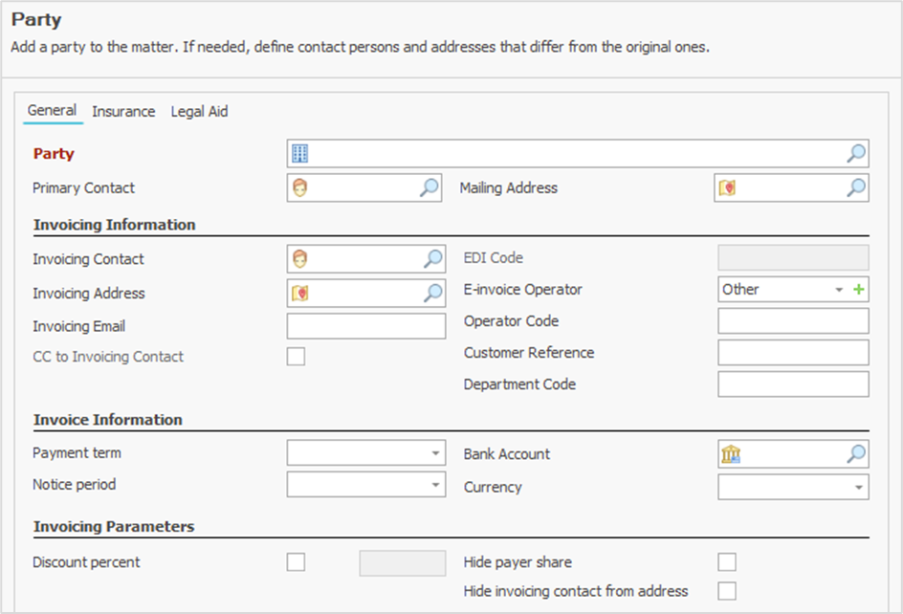
Task: Check the Hide payer share box
Action: [x=727, y=562]
